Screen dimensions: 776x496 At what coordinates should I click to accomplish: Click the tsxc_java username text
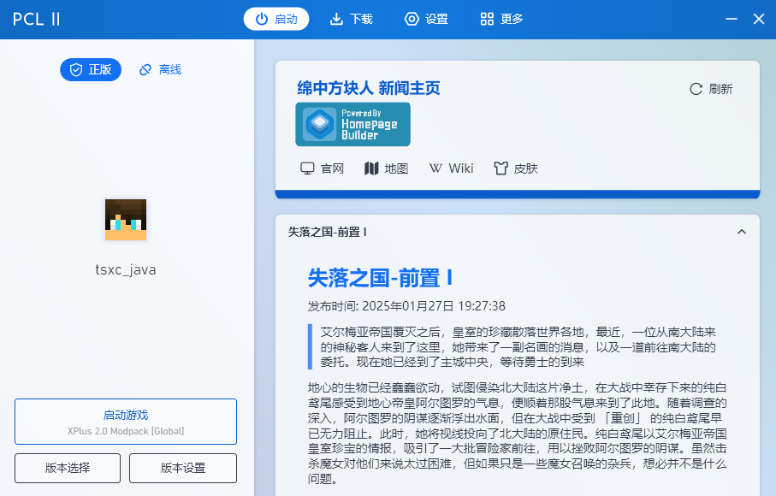tap(126, 270)
